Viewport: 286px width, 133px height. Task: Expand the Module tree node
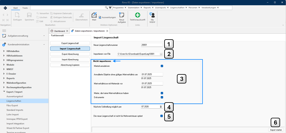coord(4,65)
